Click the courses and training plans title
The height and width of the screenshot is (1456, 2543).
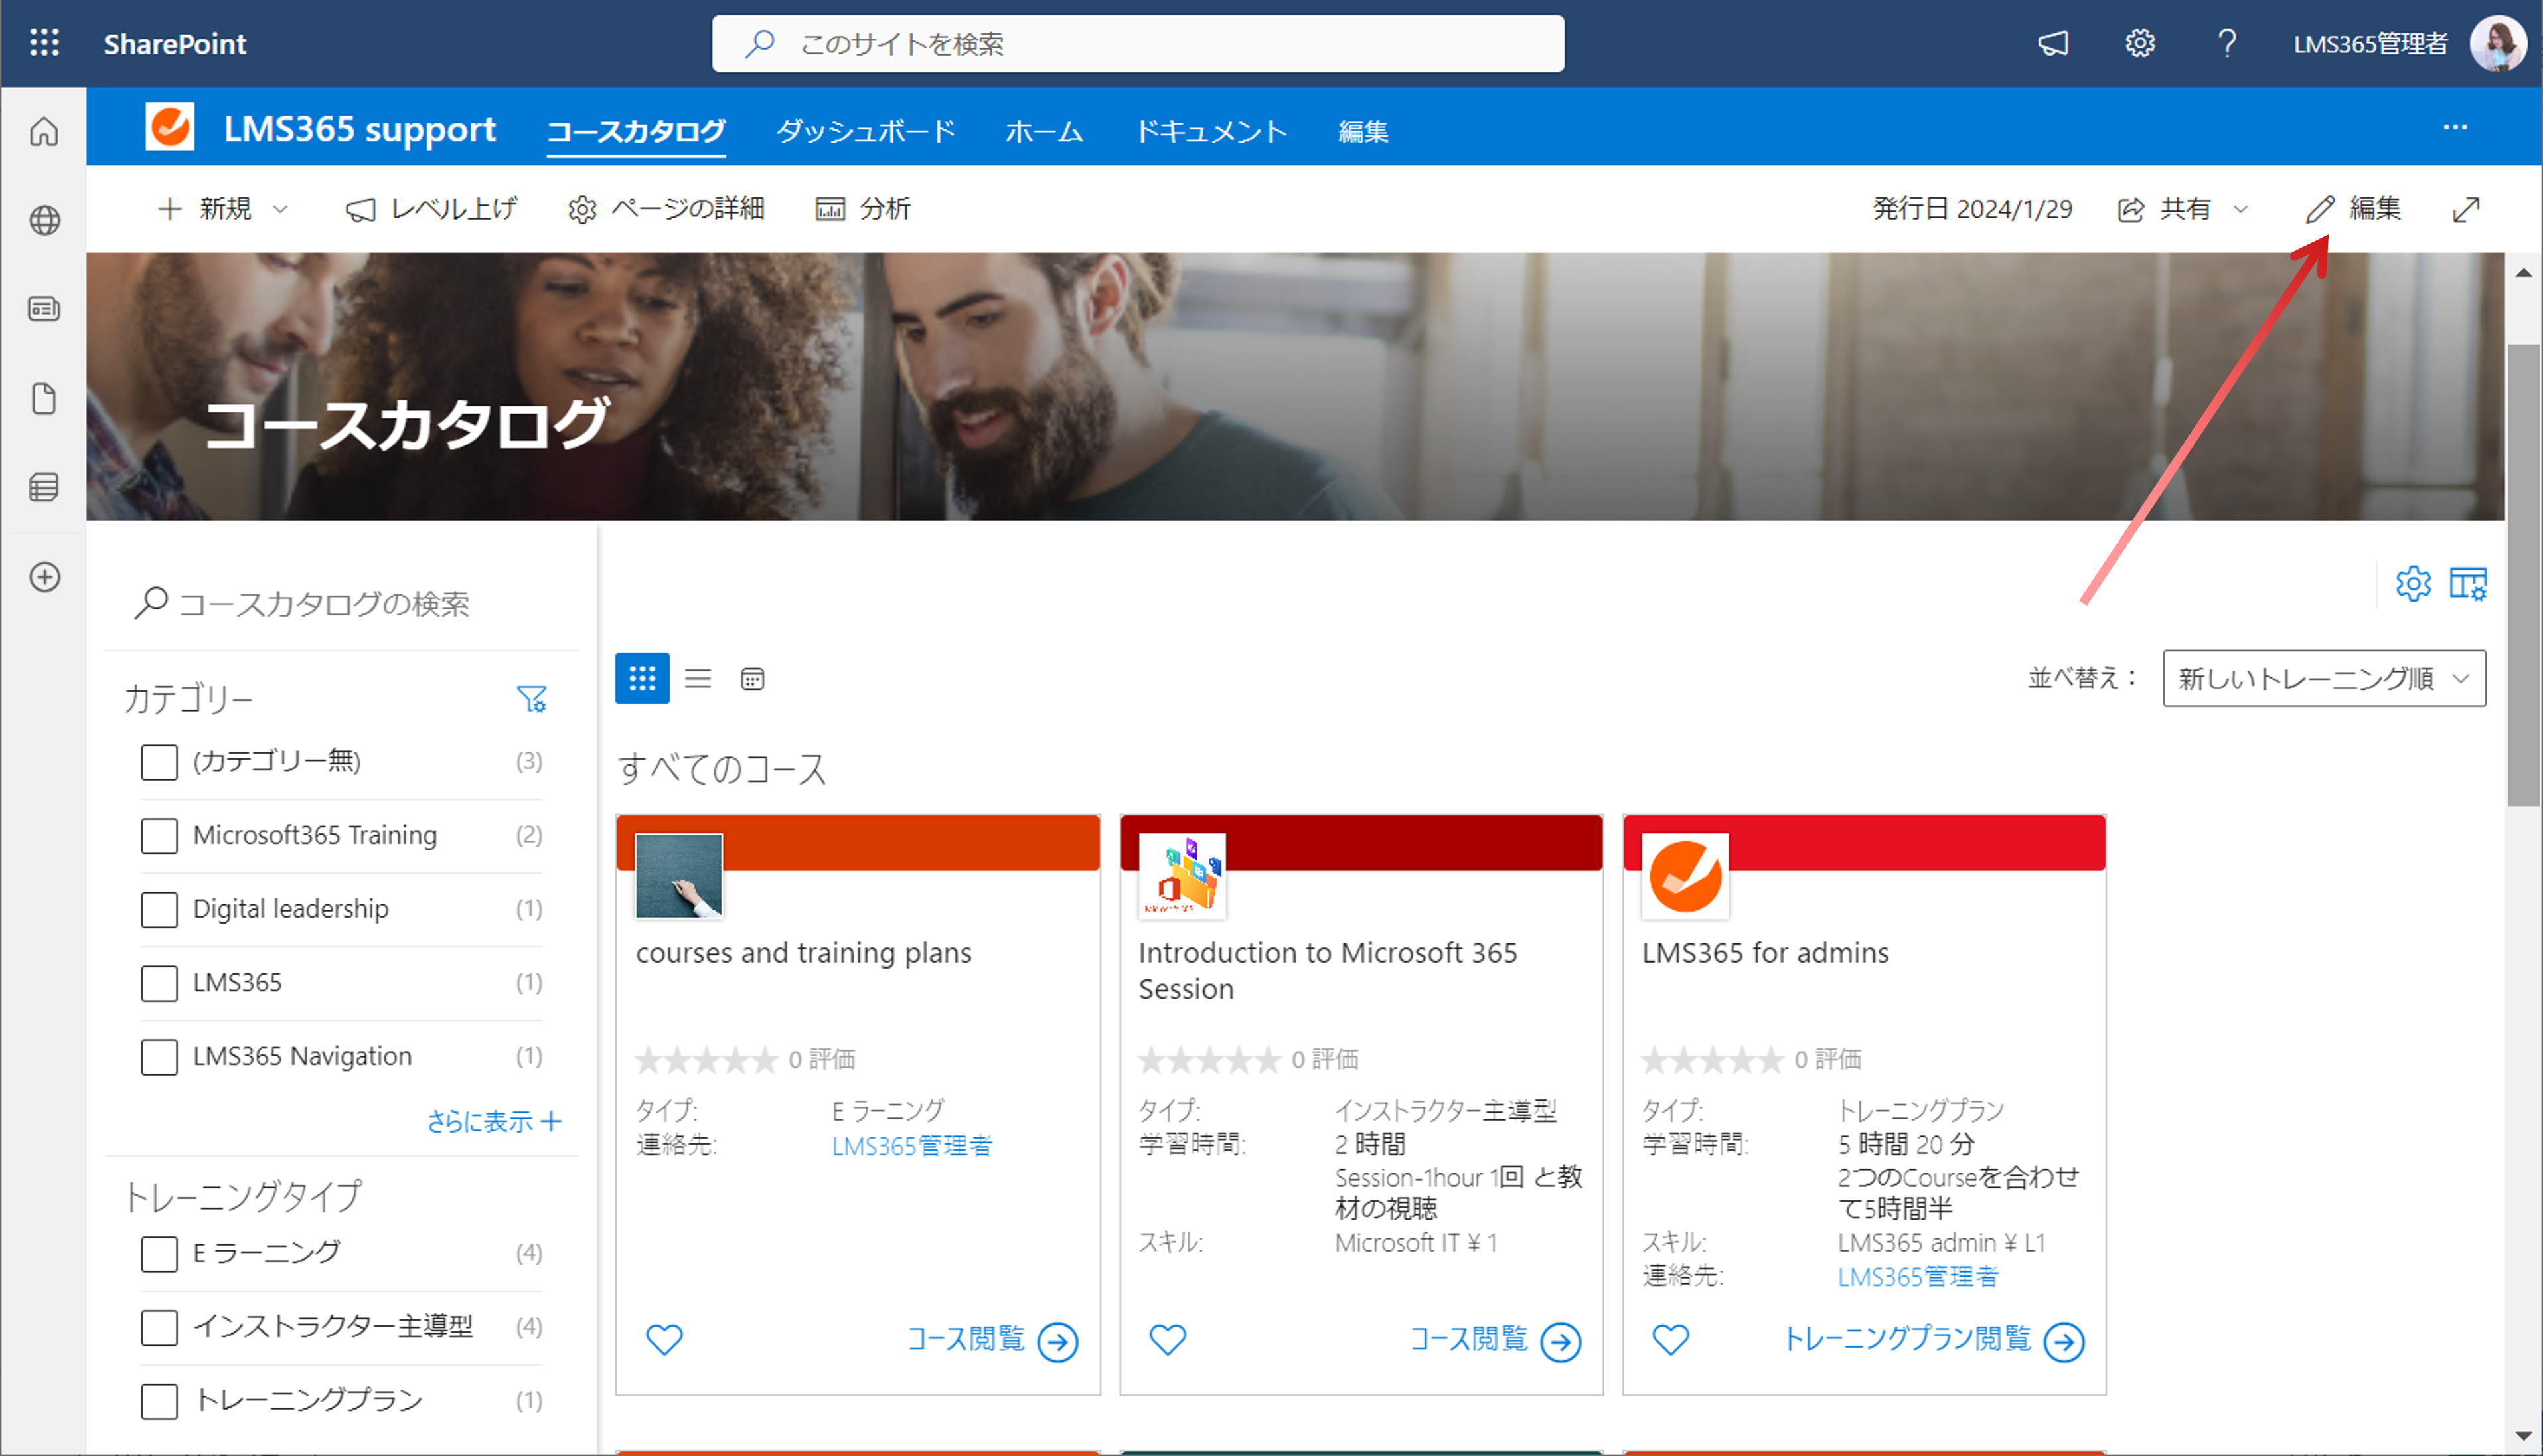(804, 952)
